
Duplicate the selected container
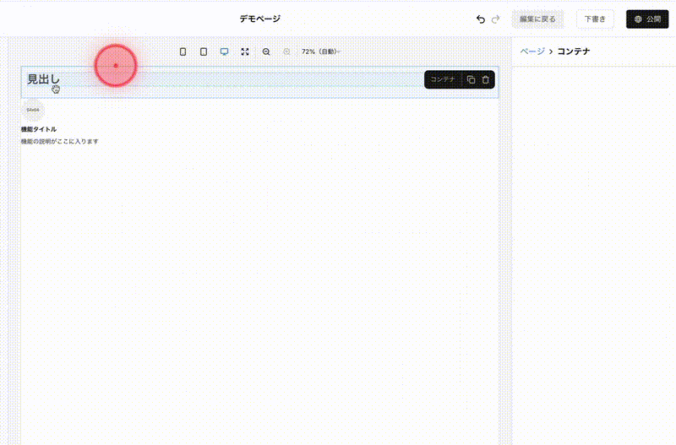point(471,79)
